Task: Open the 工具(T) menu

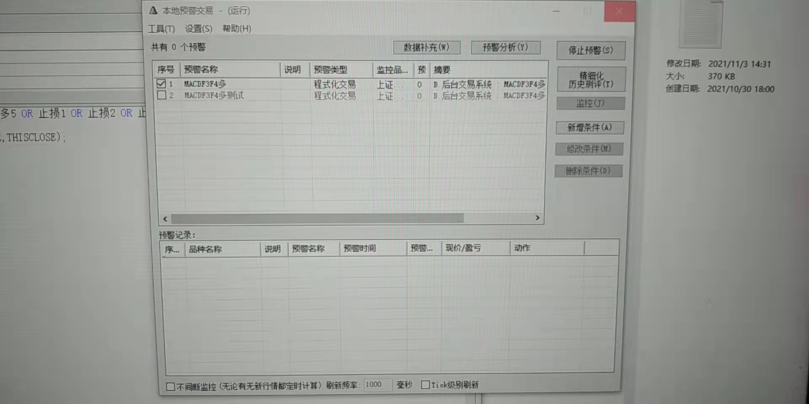Action: coord(161,29)
